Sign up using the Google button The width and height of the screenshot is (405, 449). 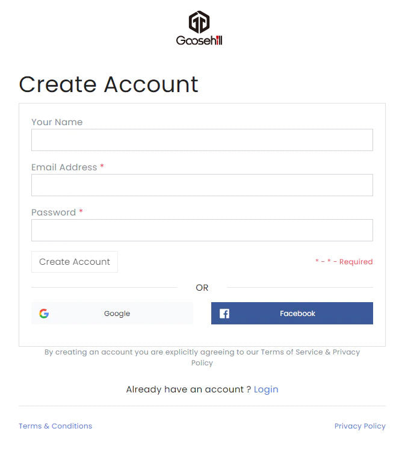coord(112,313)
